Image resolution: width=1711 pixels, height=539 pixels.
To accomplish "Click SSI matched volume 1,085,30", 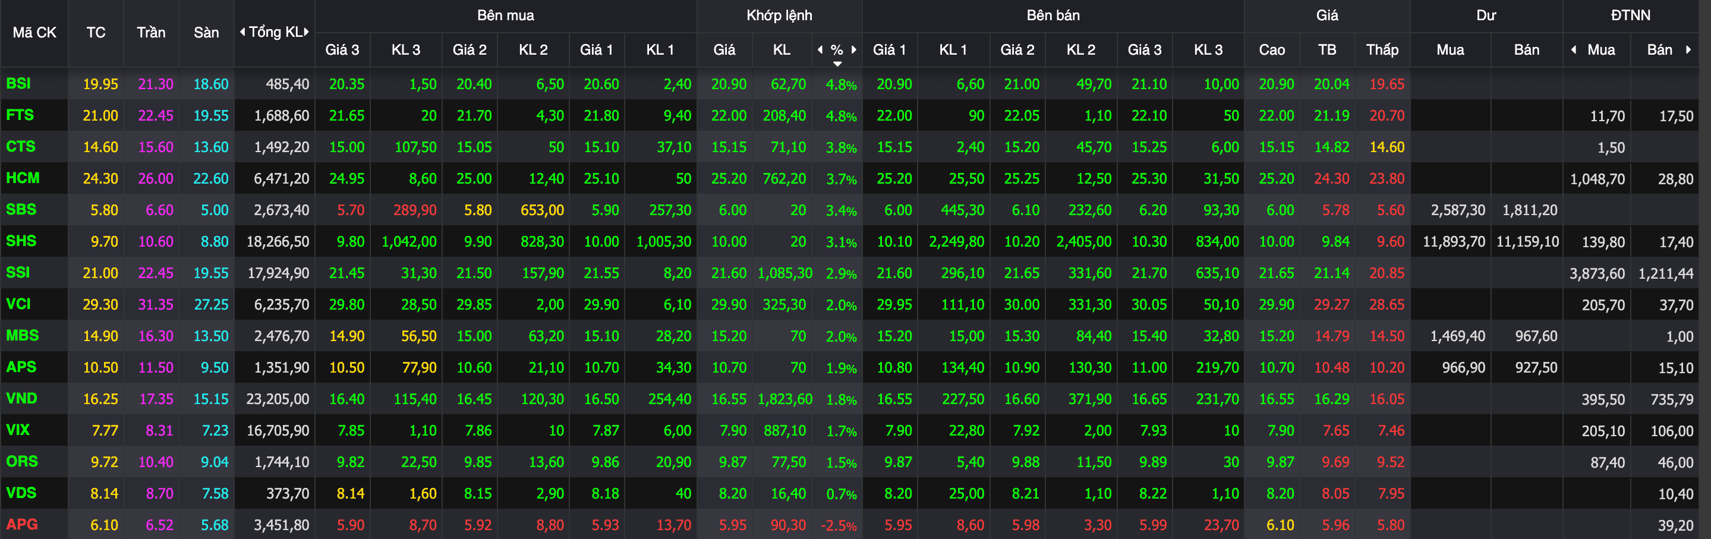I will tap(784, 273).
